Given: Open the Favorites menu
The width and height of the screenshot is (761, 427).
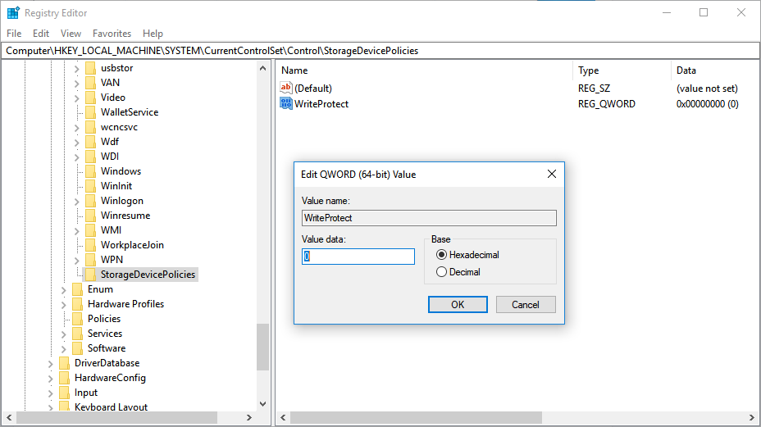Looking at the screenshot, I should (x=112, y=34).
